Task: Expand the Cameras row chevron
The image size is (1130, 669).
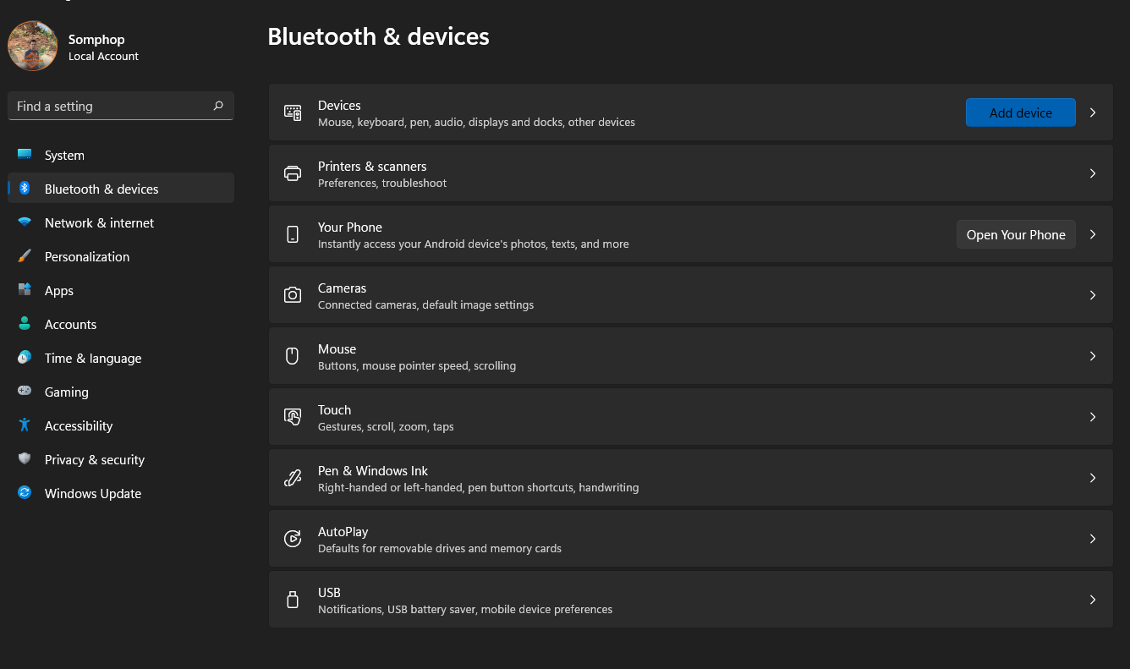Action: (1093, 295)
